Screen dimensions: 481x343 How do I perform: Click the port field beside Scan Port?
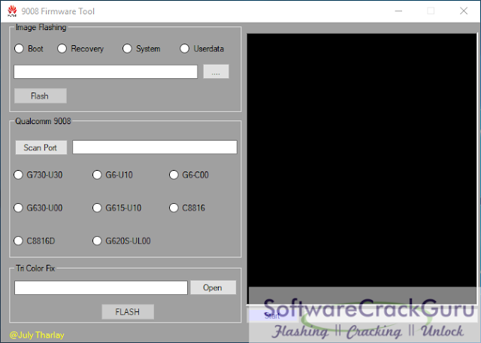point(155,147)
